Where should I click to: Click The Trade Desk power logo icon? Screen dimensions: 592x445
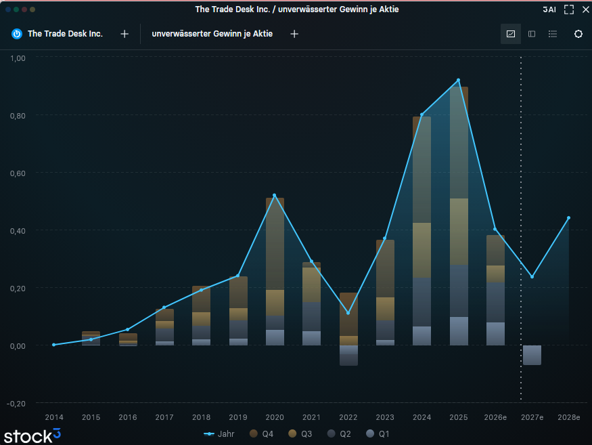(17, 34)
